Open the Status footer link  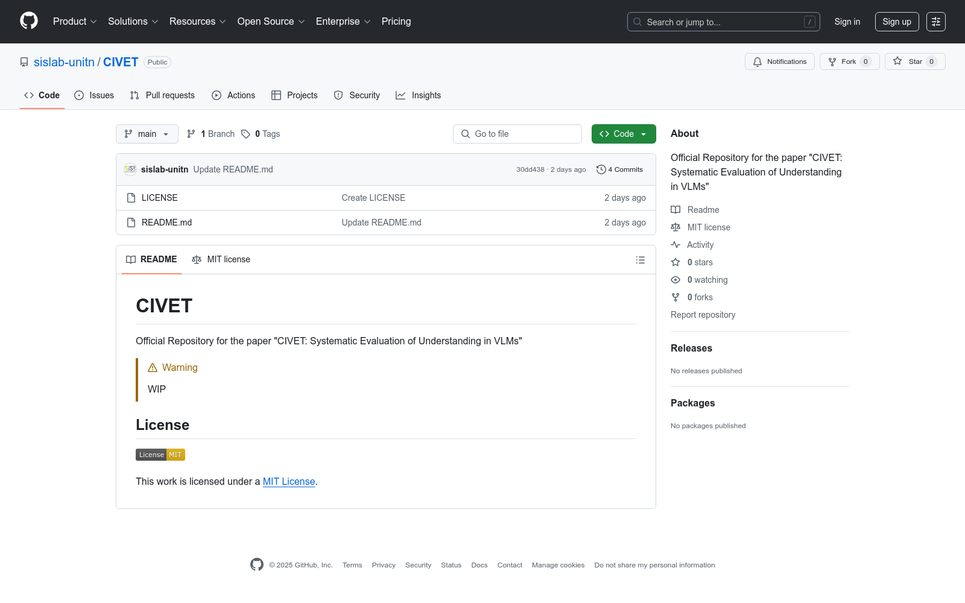point(451,566)
